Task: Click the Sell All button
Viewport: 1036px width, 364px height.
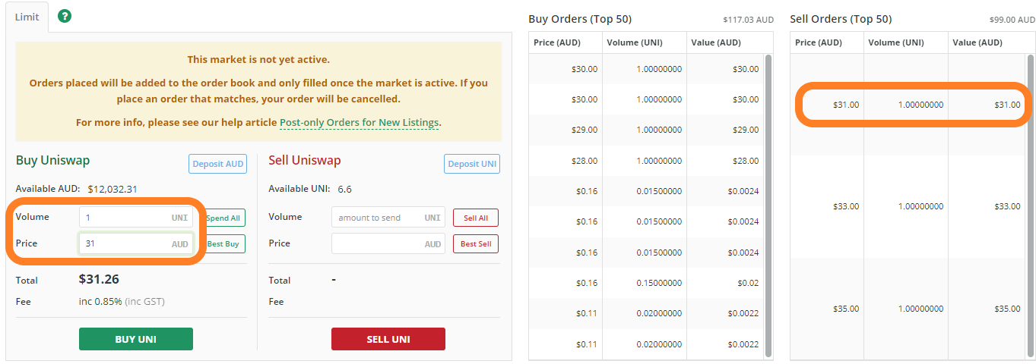Action: click(476, 218)
